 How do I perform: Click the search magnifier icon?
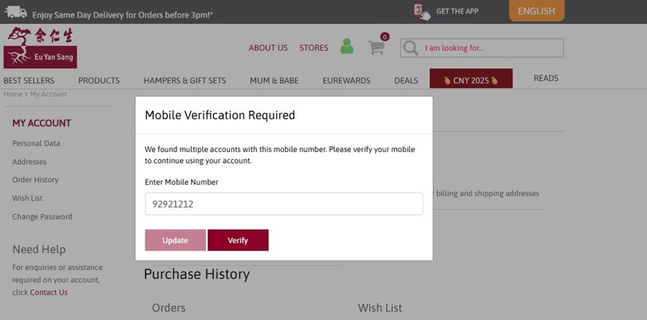click(411, 48)
